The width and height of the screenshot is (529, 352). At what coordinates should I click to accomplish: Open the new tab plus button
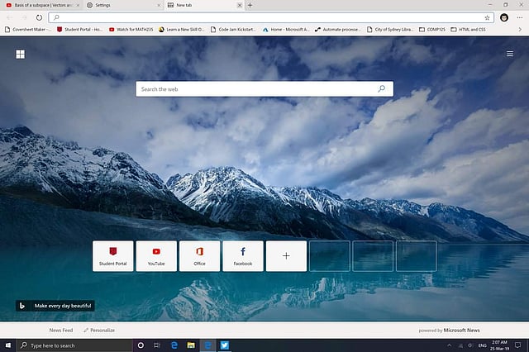pos(250,5)
